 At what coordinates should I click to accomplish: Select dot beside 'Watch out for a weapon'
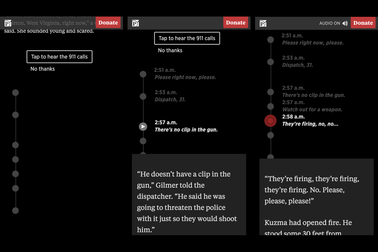(271, 107)
